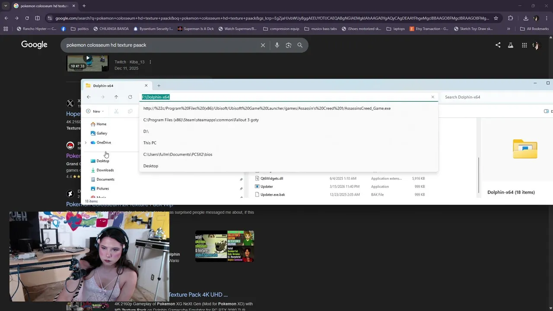Screen dimensions: 553x311
Task: Open the politics bookmarks folder
Action: [x=79, y=29]
